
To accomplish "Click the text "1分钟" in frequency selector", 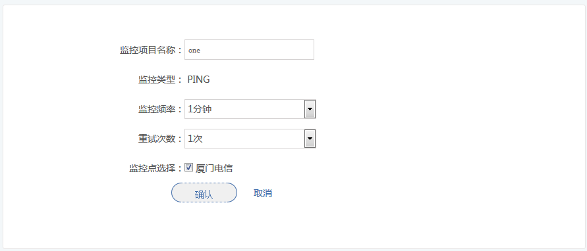I will [200, 109].
